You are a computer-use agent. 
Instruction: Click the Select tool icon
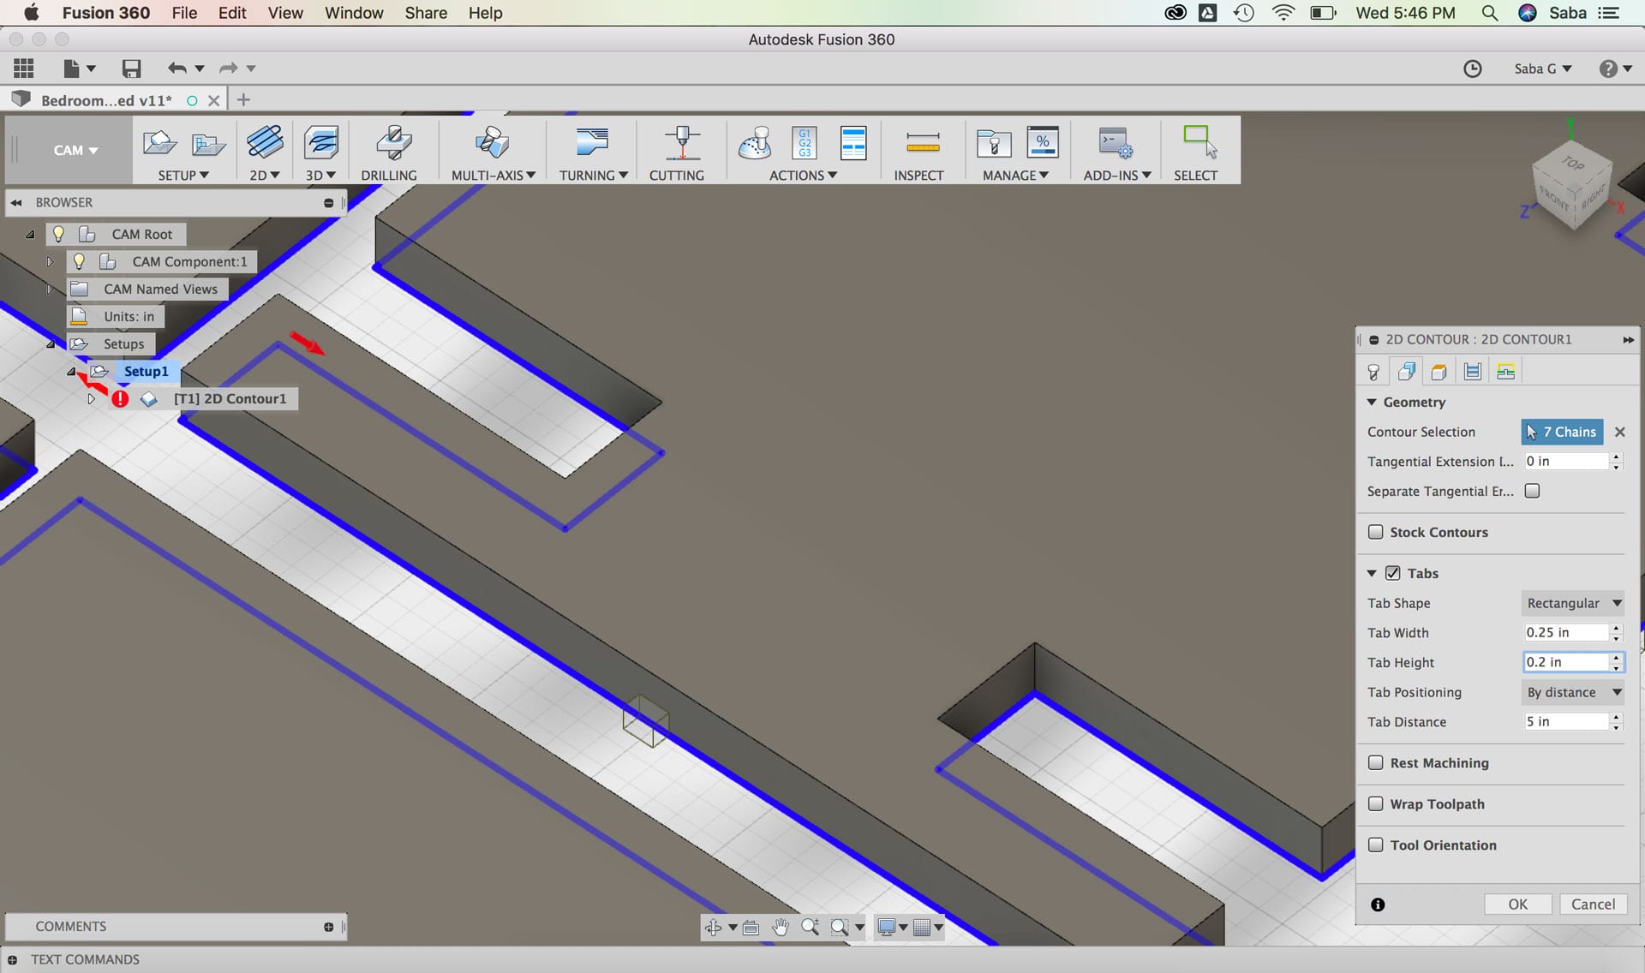tap(1199, 144)
